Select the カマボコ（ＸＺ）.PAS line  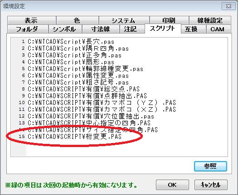(x=102, y=109)
